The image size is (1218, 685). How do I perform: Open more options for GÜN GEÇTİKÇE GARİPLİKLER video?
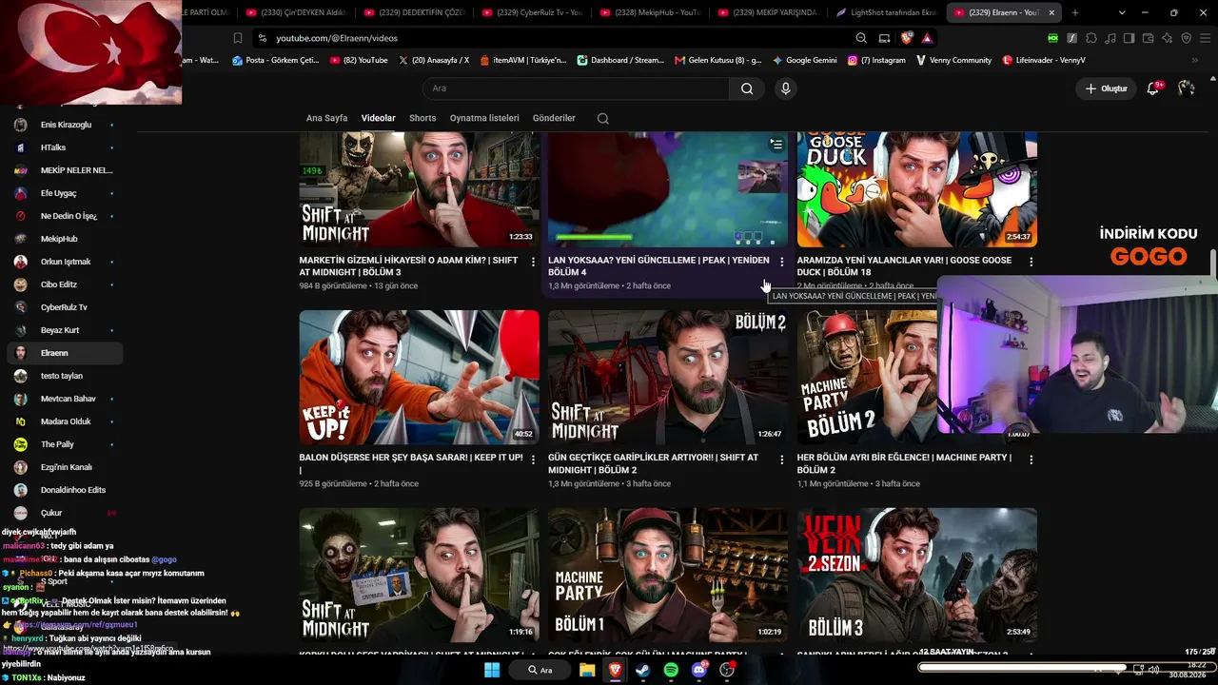[x=782, y=459]
